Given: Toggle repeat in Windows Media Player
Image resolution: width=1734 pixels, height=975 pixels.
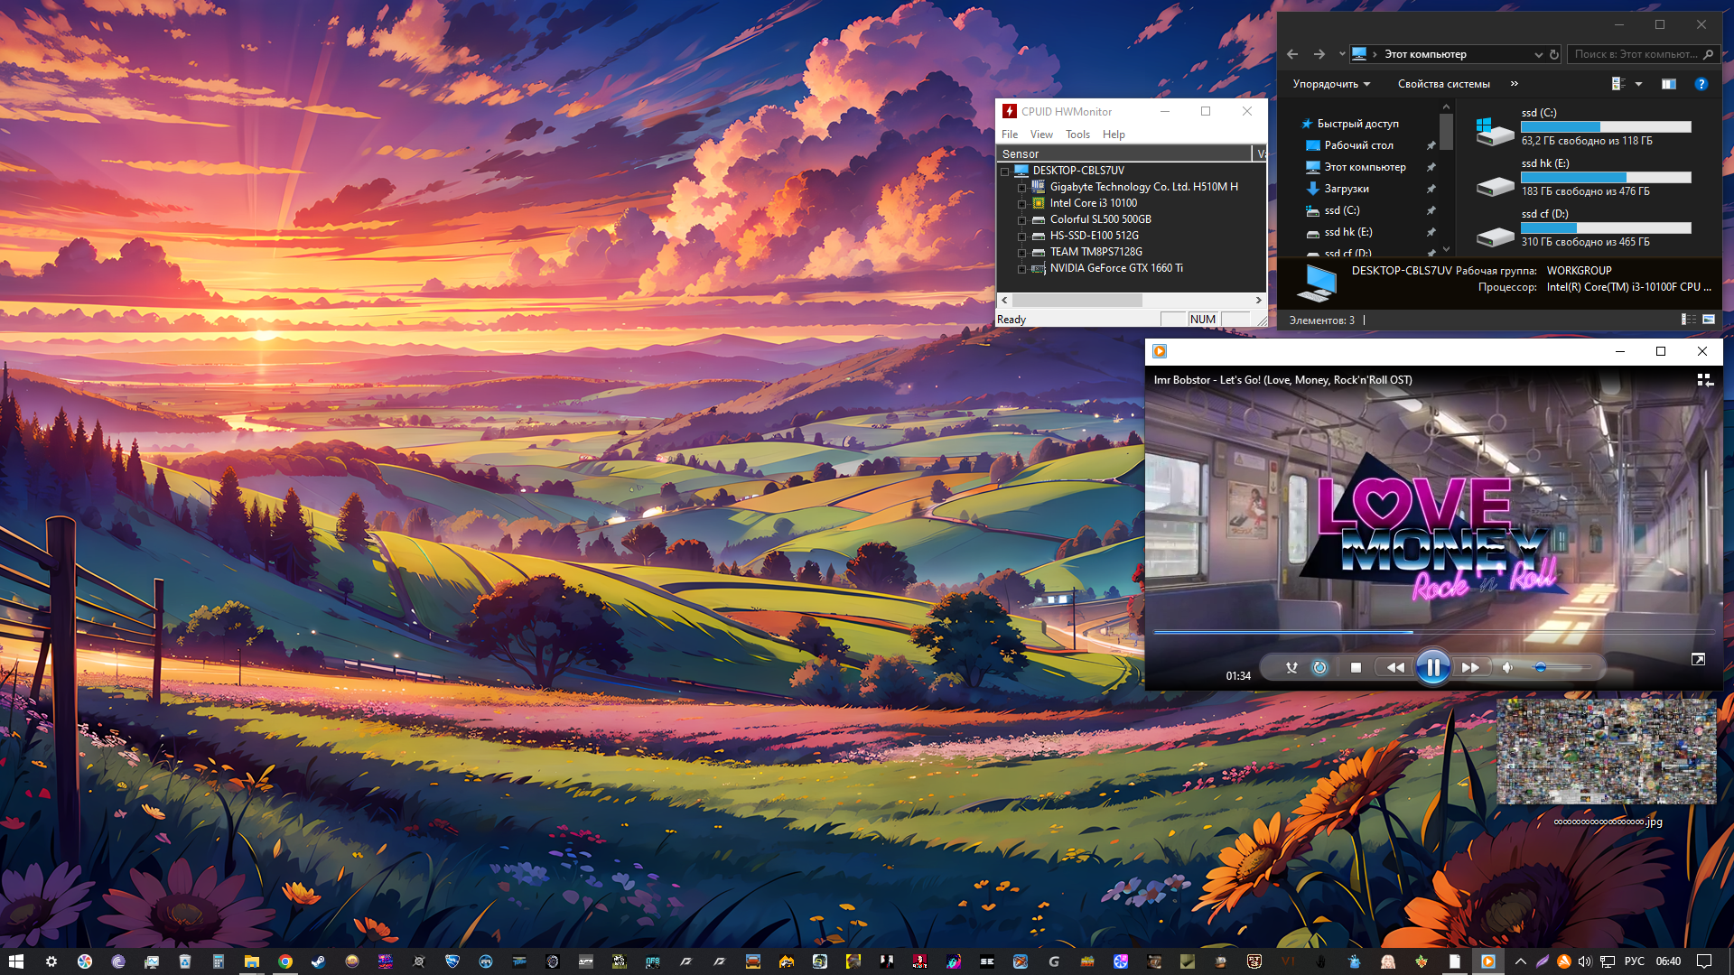Looking at the screenshot, I should tap(1319, 667).
